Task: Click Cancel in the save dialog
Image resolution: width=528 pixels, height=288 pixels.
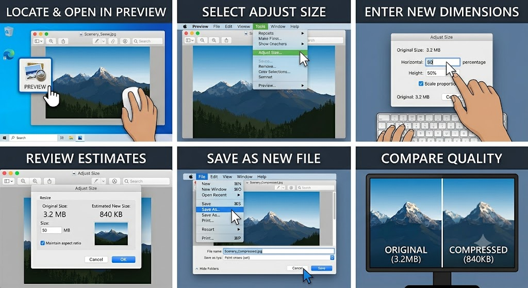Action: click(x=298, y=268)
